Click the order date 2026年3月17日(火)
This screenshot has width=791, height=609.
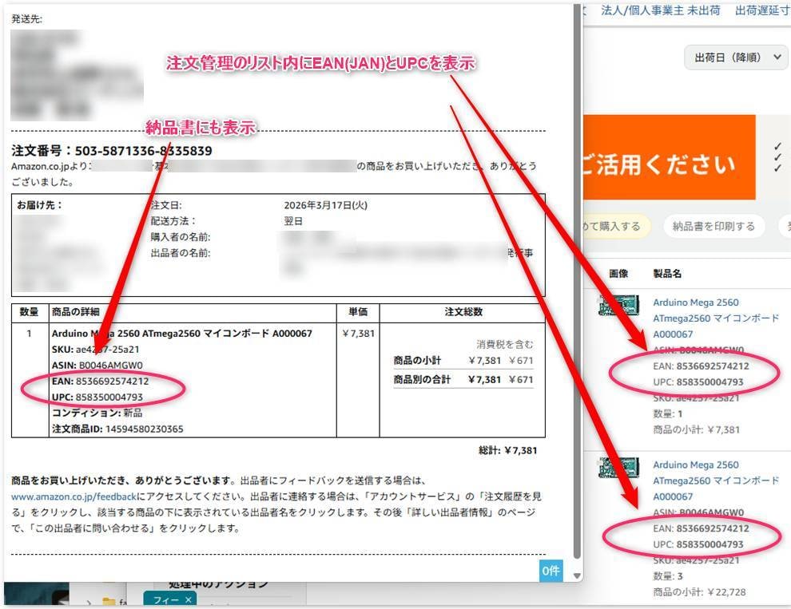click(x=325, y=205)
